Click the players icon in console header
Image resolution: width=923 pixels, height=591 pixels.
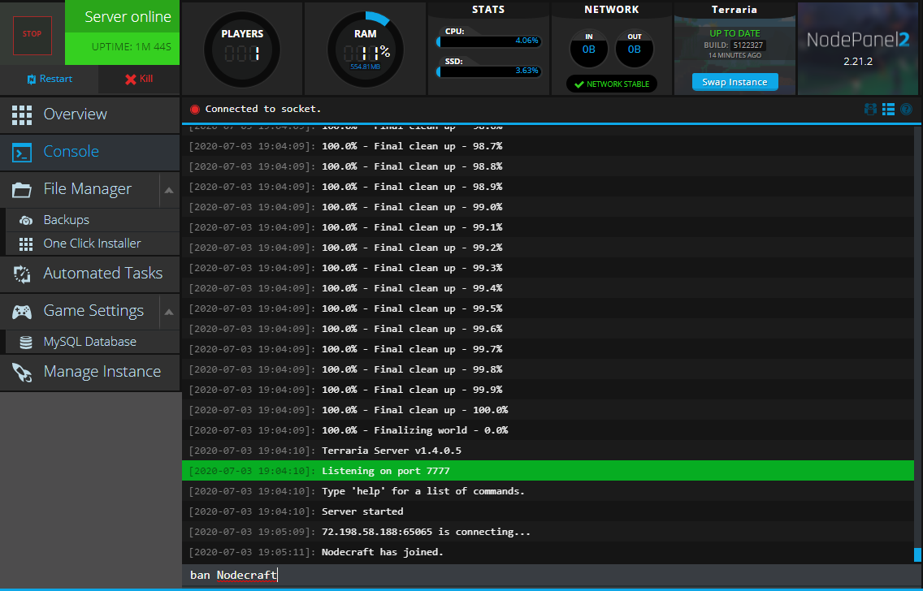870,109
